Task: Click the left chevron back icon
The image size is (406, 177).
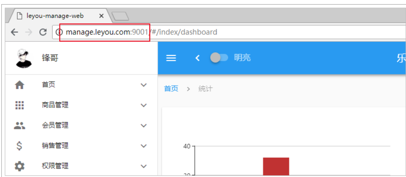Action: tap(197, 58)
